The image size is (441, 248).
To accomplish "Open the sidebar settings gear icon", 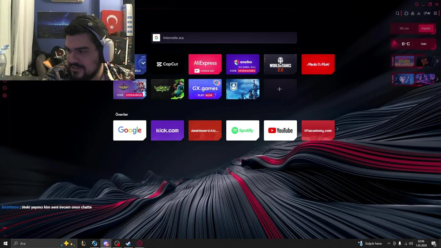I will click(x=5, y=95).
